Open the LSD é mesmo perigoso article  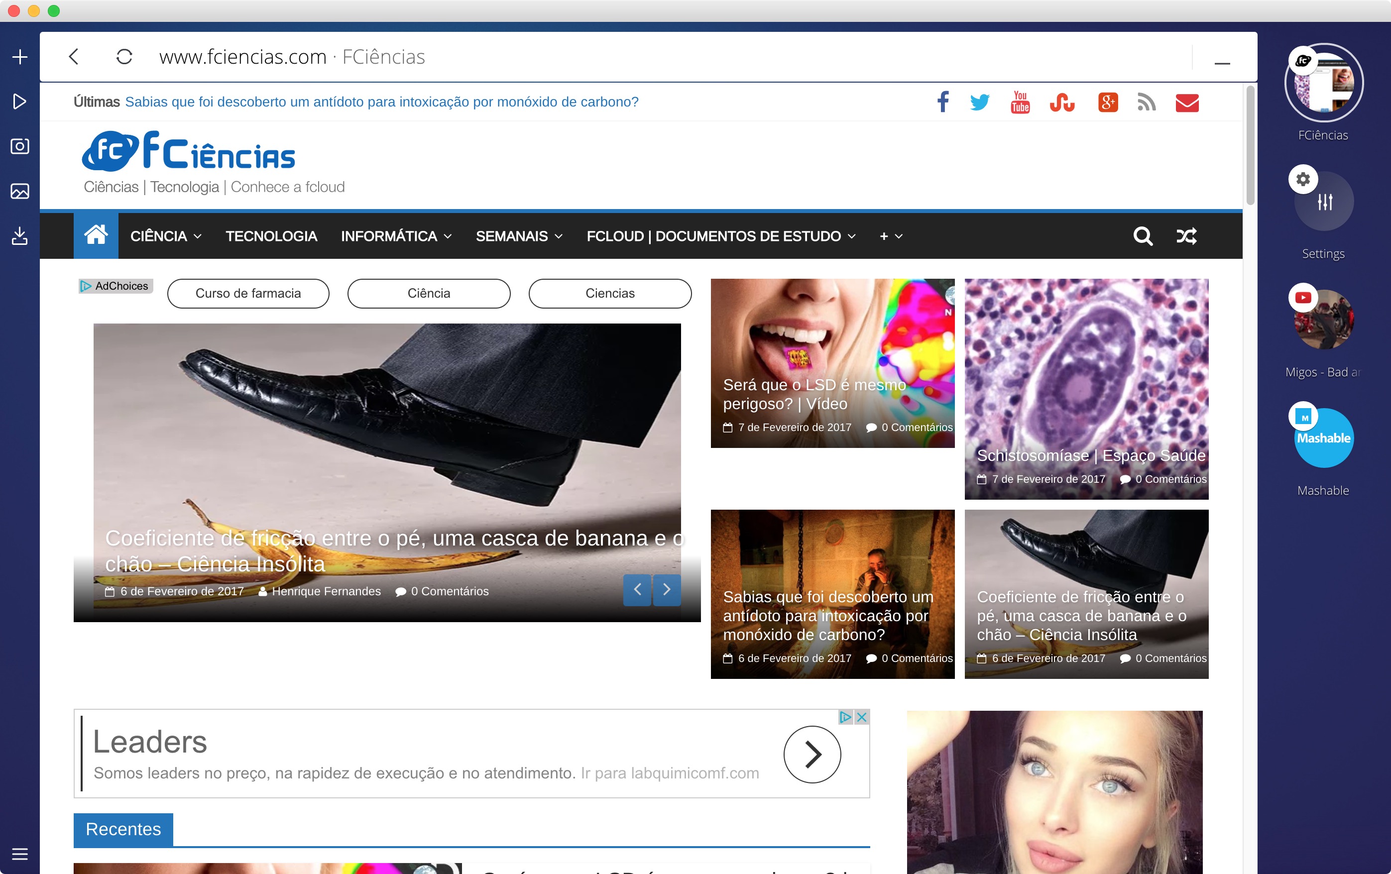click(x=832, y=363)
